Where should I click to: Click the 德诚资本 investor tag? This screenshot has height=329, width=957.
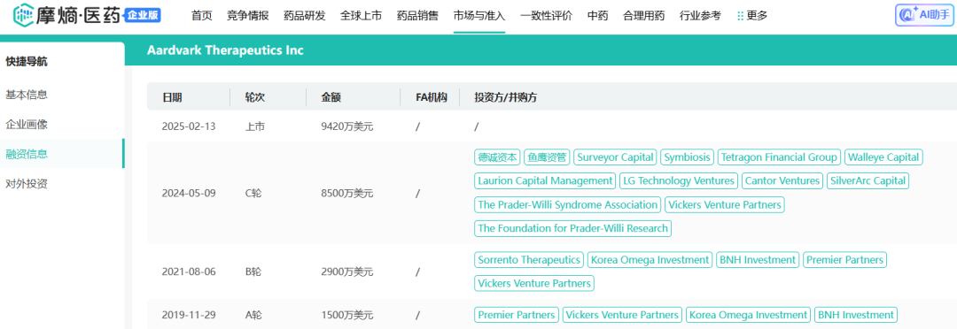497,157
